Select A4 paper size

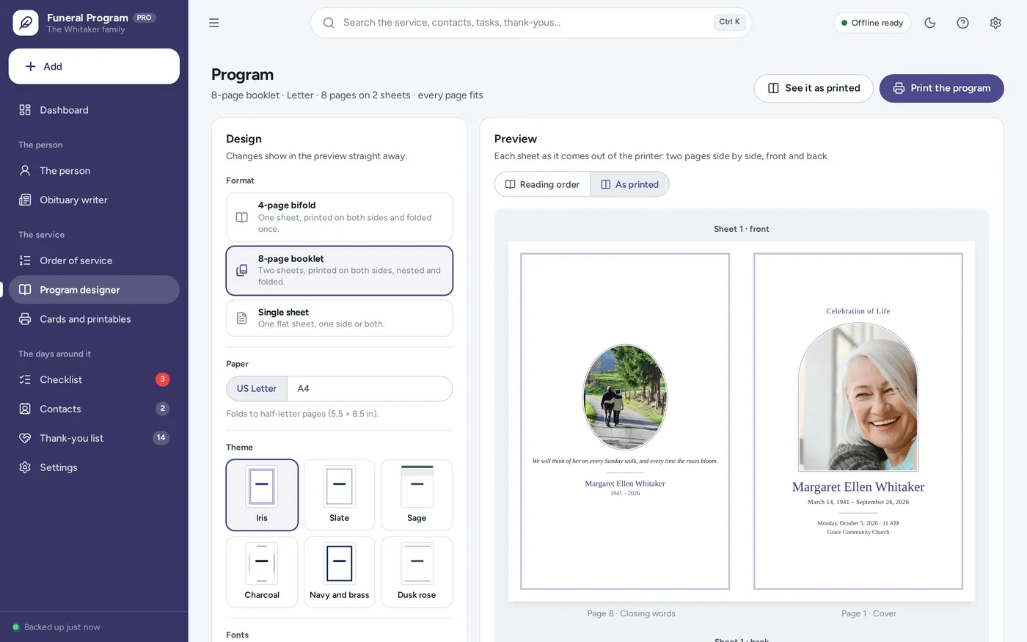370,389
